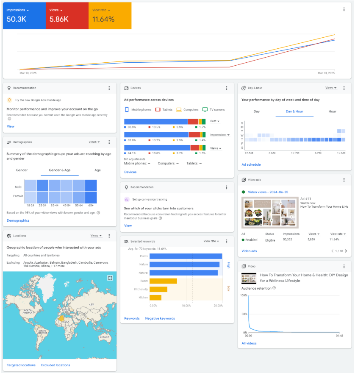
Task: Go to next video ad arrow
Action: (346, 251)
